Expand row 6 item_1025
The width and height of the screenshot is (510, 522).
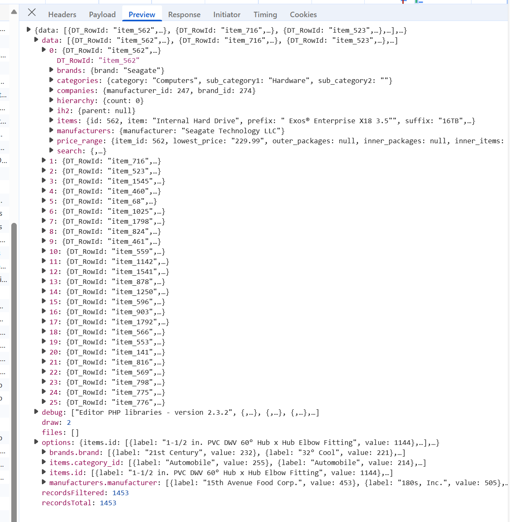(x=44, y=210)
